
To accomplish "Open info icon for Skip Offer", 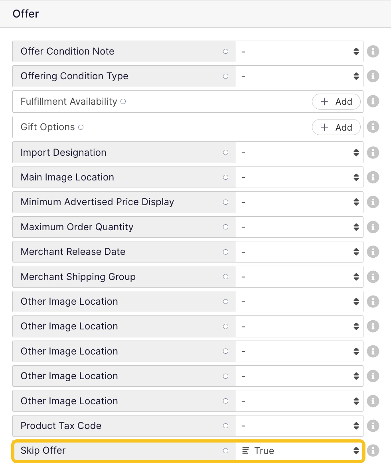I will [x=373, y=450].
